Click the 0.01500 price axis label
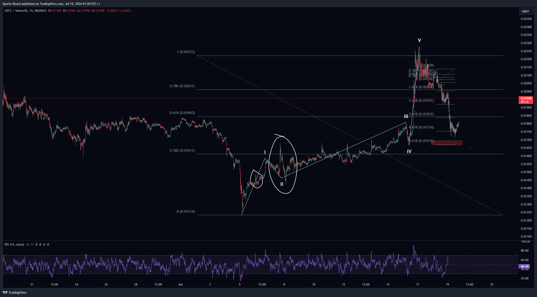 tap(526, 172)
